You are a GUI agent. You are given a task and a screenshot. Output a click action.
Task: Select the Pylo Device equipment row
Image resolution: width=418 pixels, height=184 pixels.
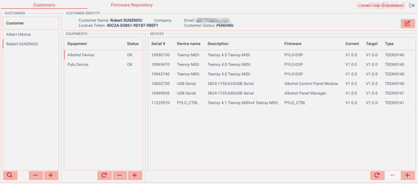pyautogui.click(x=78, y=65)
